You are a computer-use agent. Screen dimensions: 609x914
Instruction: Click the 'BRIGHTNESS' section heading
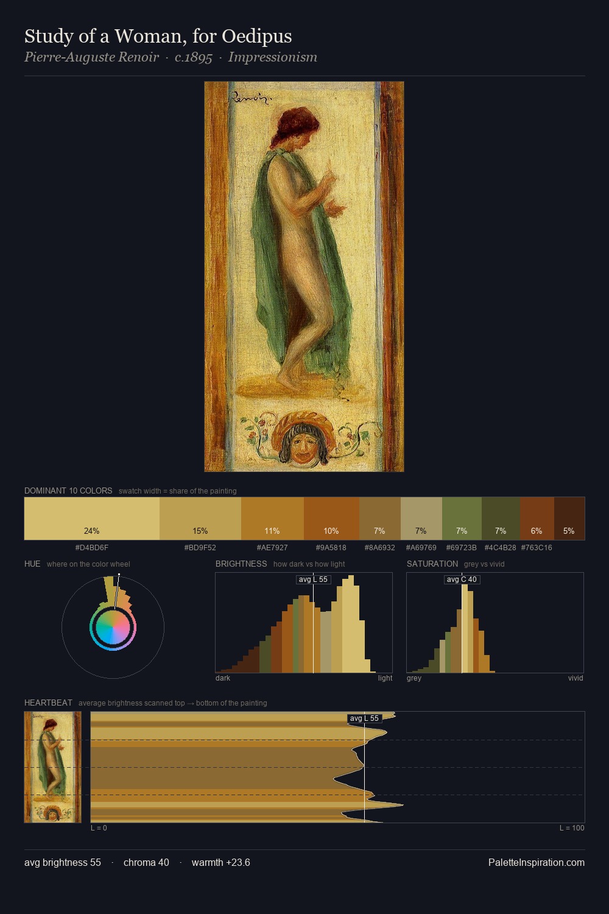241,564
